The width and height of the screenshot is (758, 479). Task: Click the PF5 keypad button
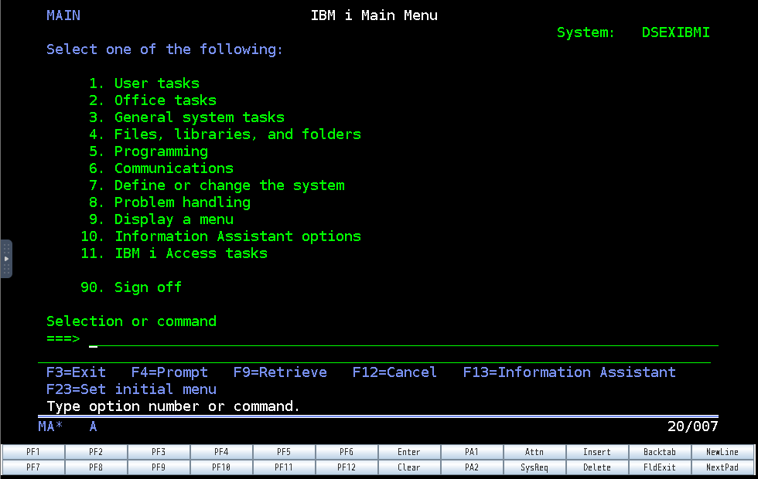point(284,452)
